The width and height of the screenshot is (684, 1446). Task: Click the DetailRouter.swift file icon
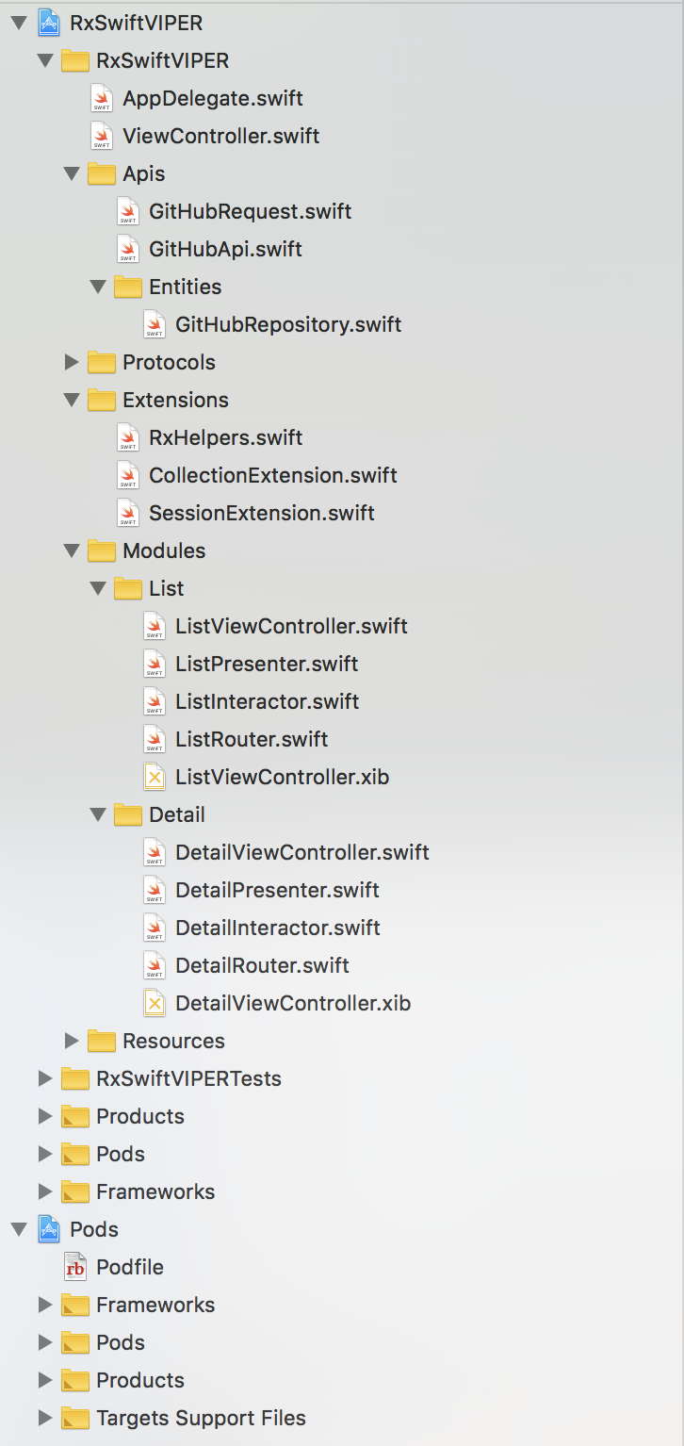pyautogui.click(x=155, y=965)
